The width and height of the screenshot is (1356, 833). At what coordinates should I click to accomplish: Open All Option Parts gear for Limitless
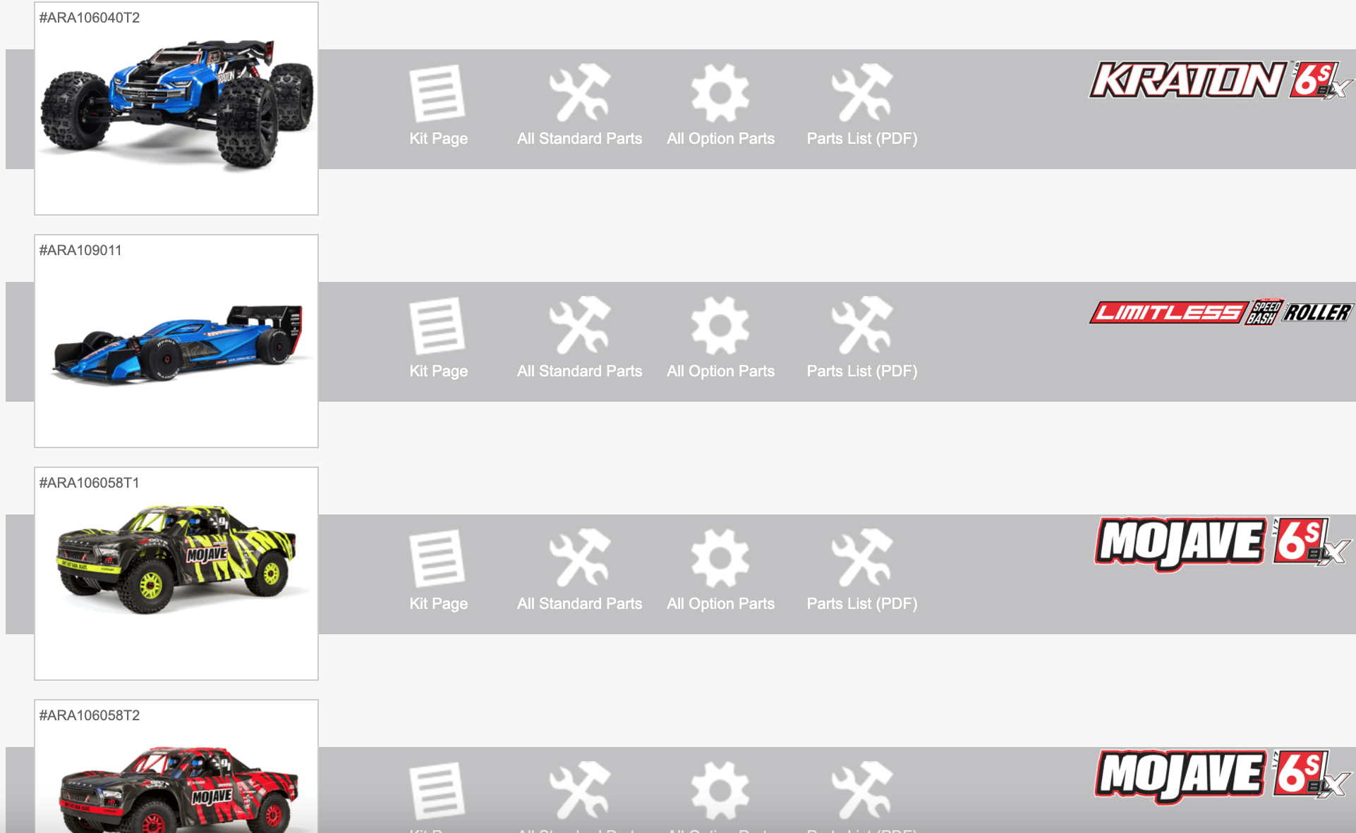(x=720, y=326)
